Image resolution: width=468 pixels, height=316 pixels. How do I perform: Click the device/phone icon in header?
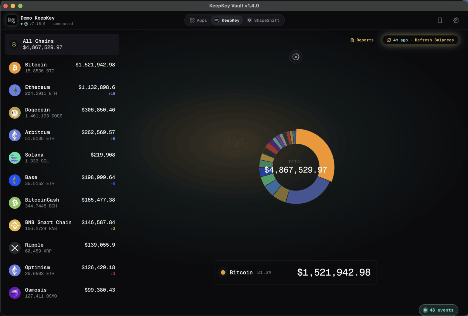(440, 20)
